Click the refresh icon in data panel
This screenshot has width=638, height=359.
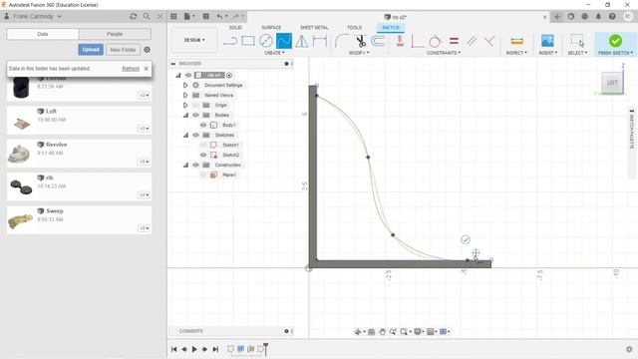[x=133, y=16]
